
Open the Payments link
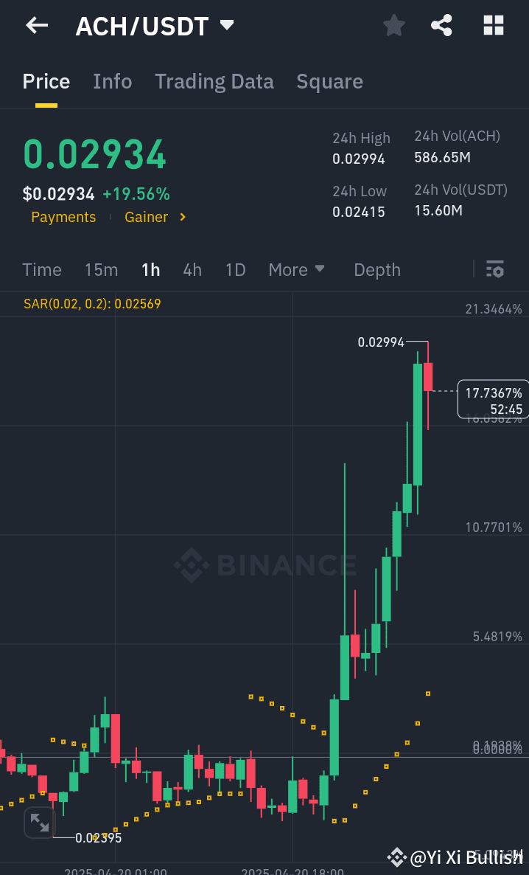[x=63, y=217]
